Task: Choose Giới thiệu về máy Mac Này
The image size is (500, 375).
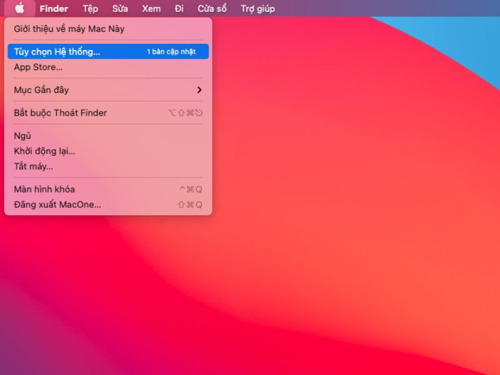Action: click(108, 29)
